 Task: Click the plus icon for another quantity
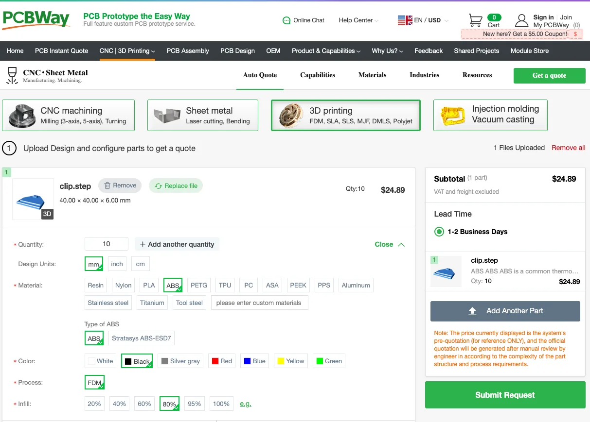pos(143,244)
